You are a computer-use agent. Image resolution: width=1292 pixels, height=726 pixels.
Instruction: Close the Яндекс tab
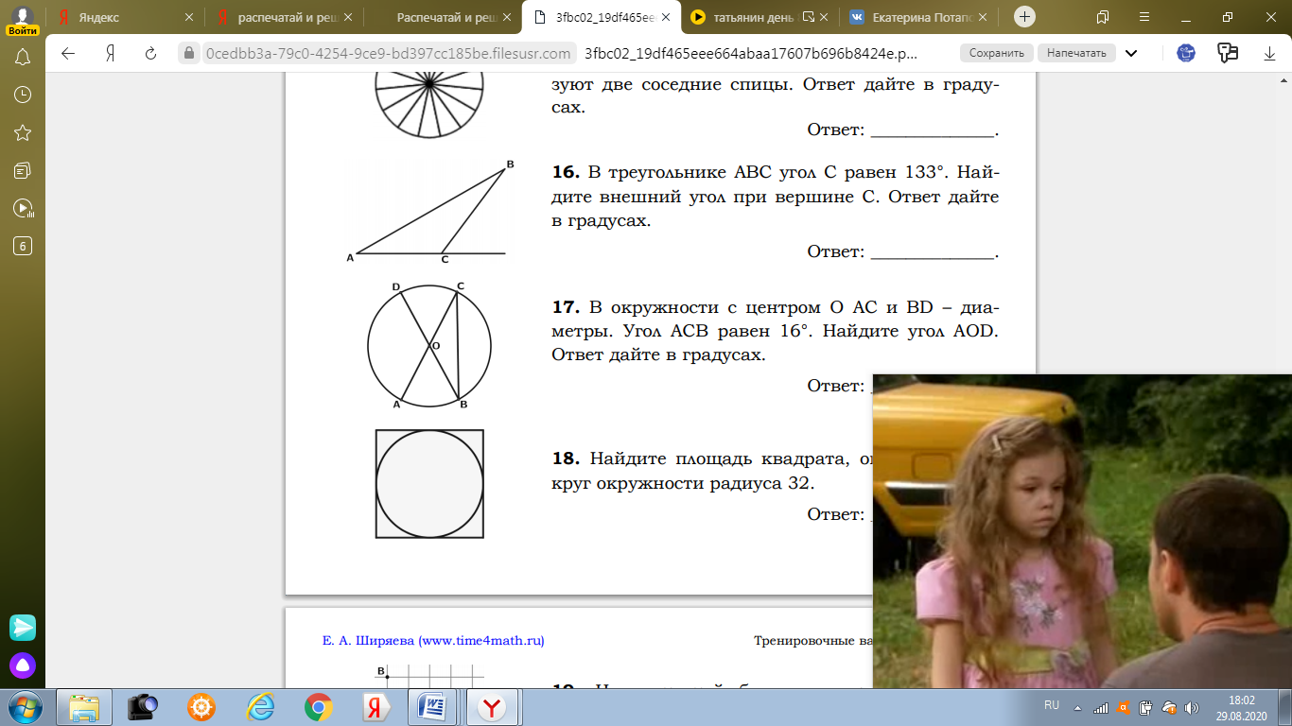click(x=188, y=17)
